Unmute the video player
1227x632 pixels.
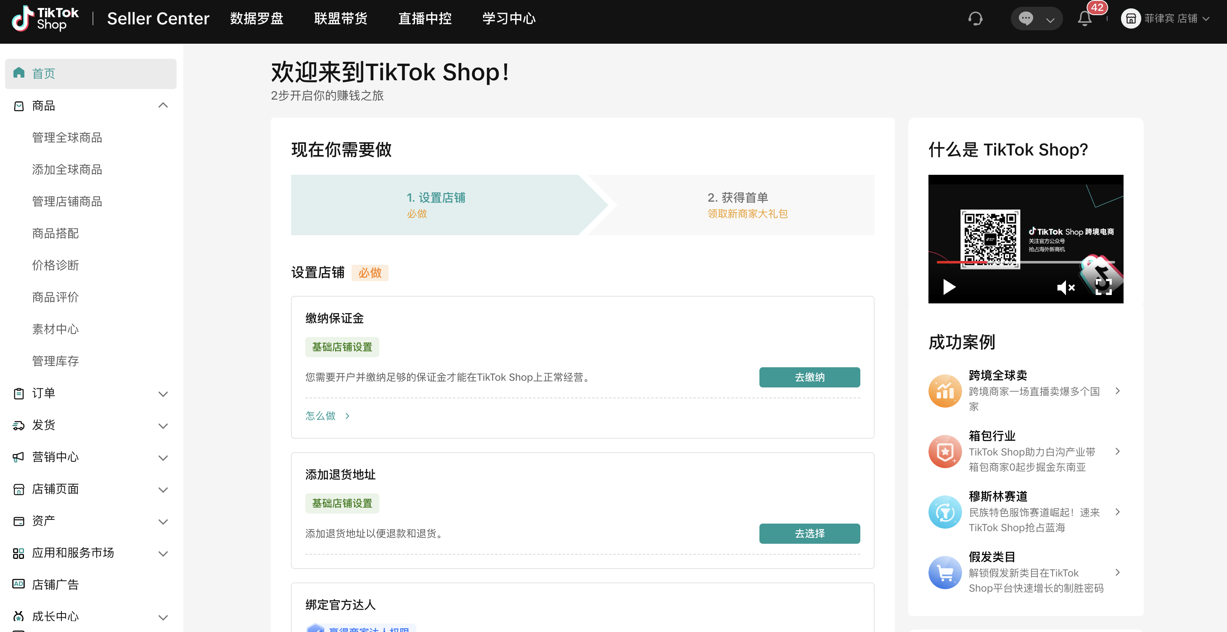coord(1066,287)
